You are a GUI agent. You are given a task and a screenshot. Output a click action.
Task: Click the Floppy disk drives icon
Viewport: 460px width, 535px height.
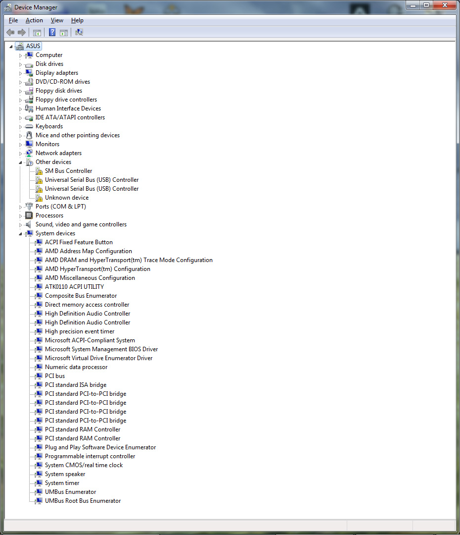coord(29,91)
